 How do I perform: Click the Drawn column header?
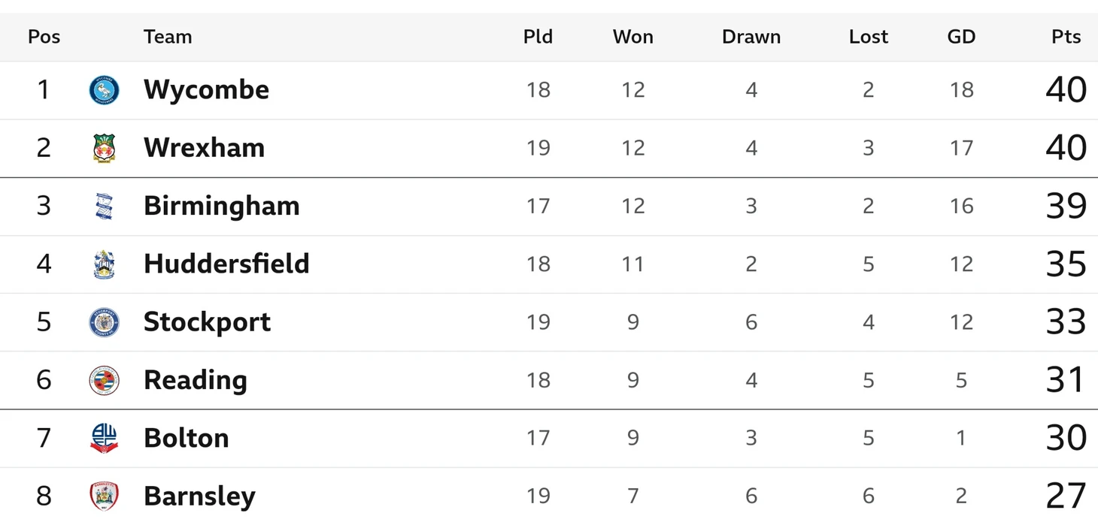[x=751, y=37]
